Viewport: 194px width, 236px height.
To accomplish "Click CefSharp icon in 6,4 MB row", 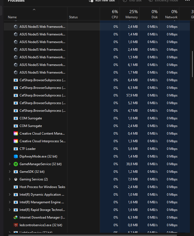I will (16, 80).
